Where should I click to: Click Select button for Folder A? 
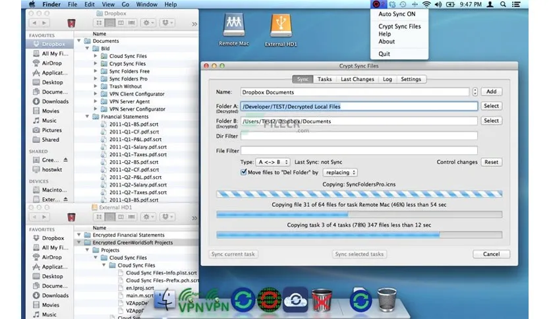pyautogui.click(x=491, y=105)
